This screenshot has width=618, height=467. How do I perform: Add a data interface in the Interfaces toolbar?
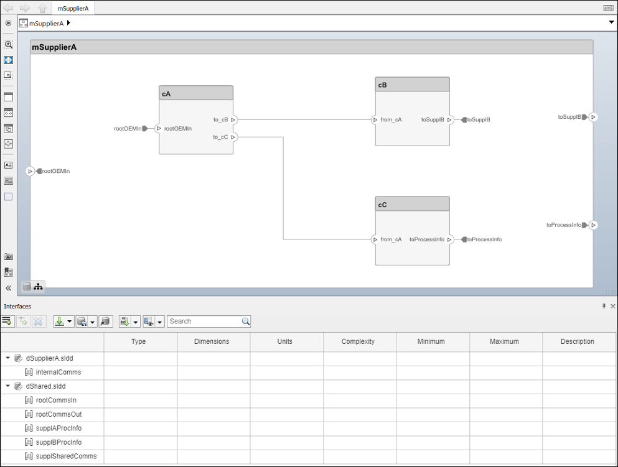point(7,321)
